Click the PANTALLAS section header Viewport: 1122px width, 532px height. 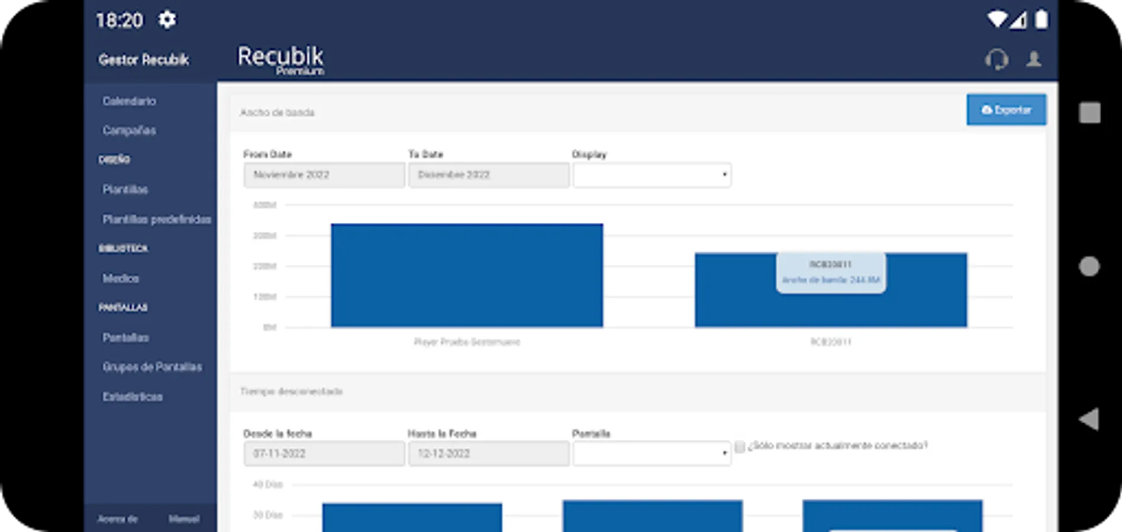click(x=123, y=307)
